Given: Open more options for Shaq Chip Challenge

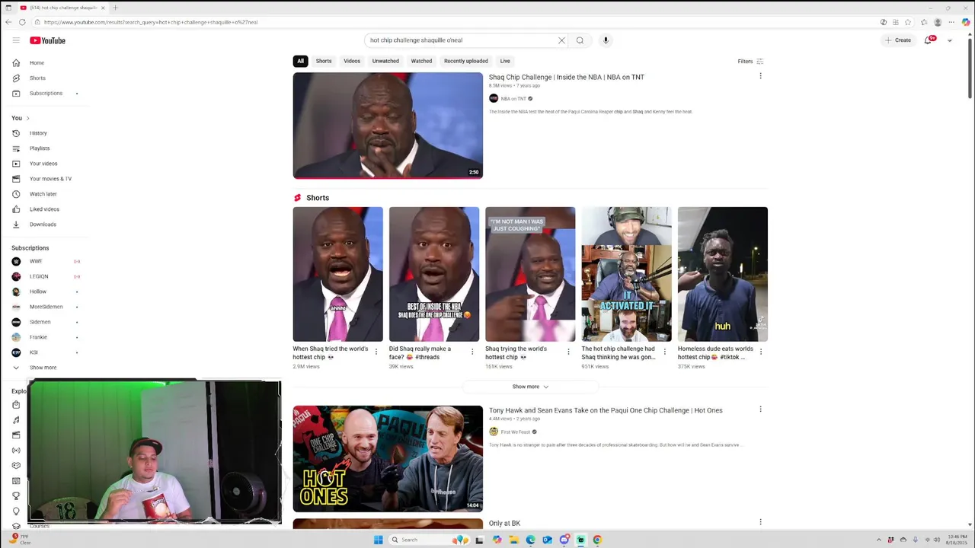Looking at the screenshot, I should point(760,76).
